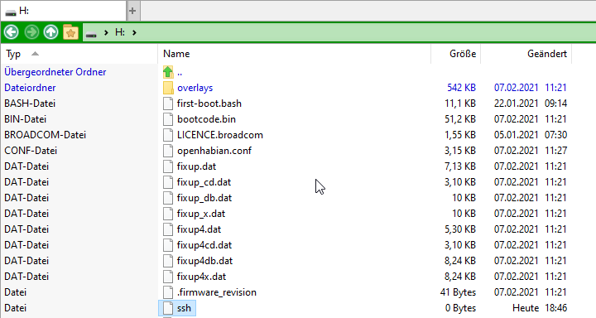Select the overlays folder icon
596x318 pixels.
tap(168, 88)
